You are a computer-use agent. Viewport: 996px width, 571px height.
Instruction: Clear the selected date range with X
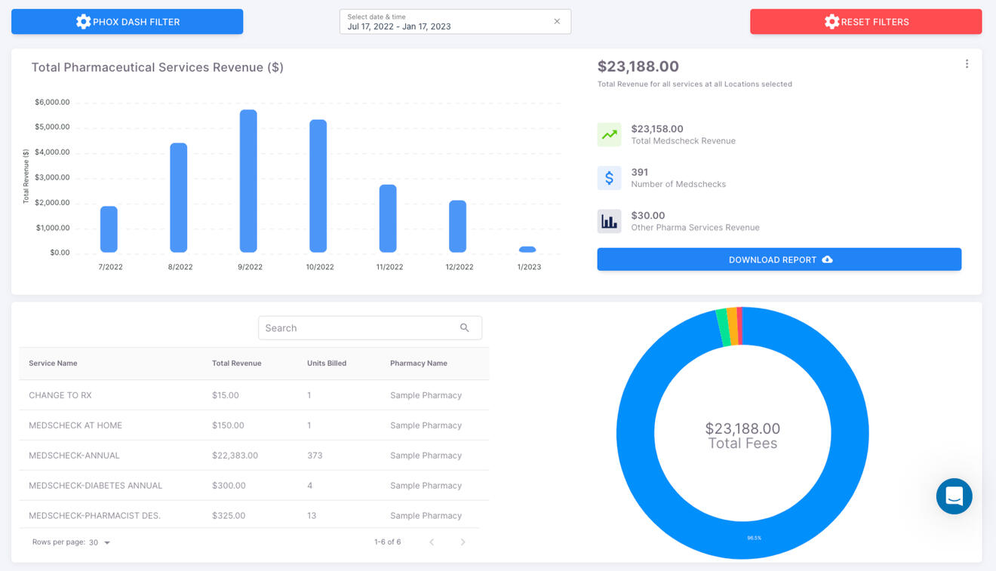(557, 22)
